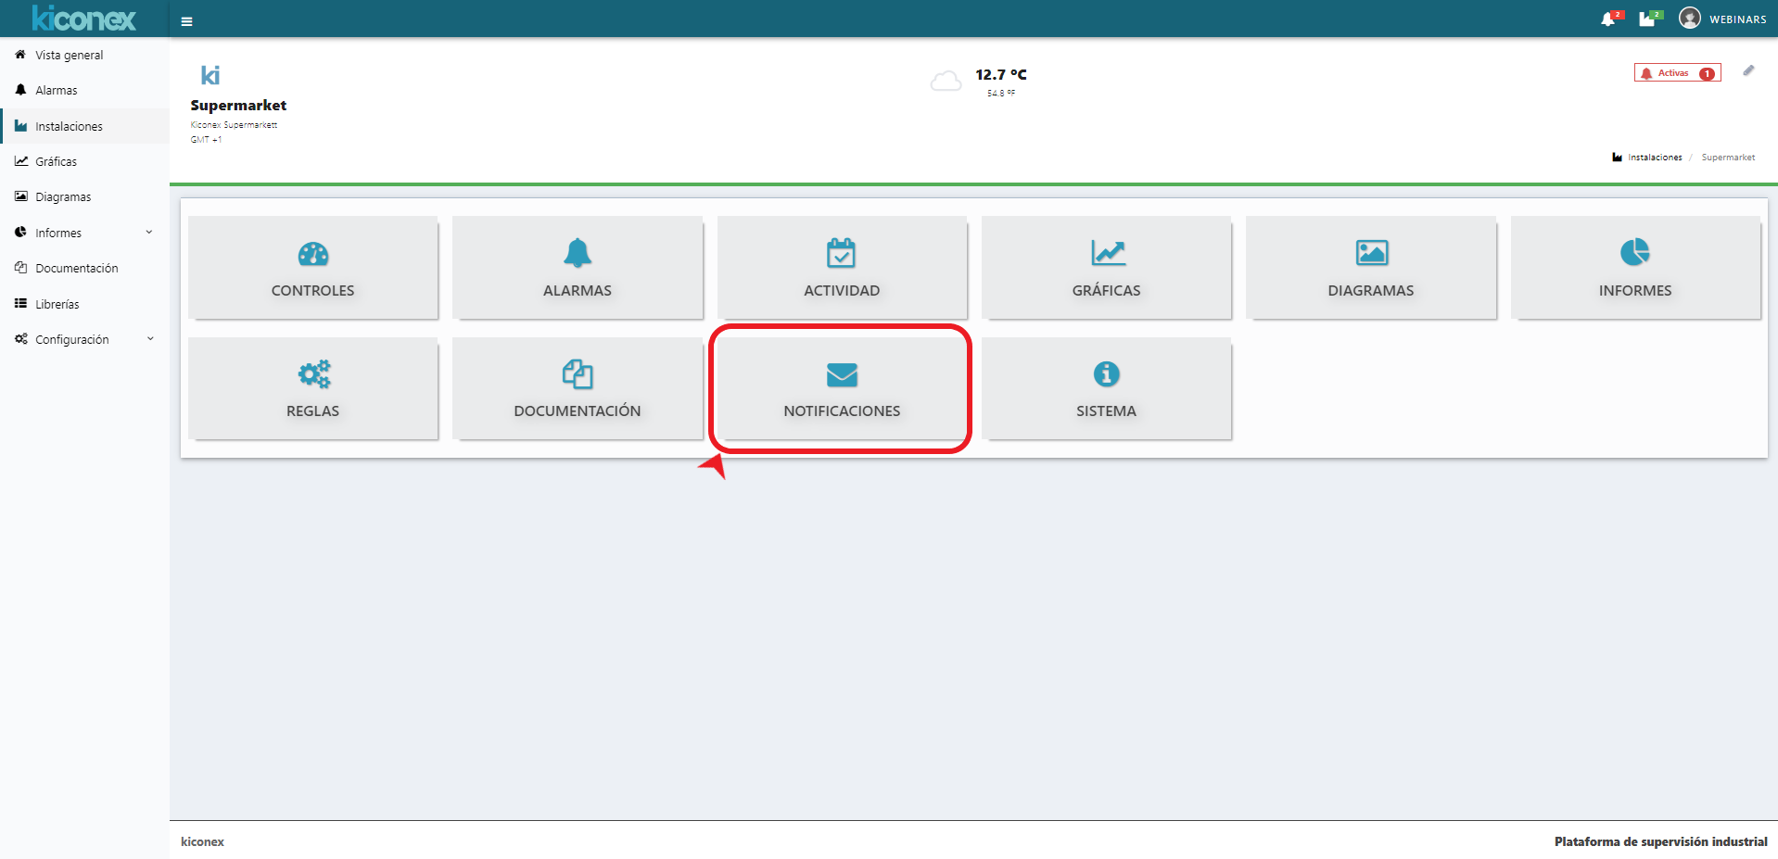Click the kiconex logo
The width and height of the screenshot is (1778, 859).
pyautogui.click(x=83, y=19)
